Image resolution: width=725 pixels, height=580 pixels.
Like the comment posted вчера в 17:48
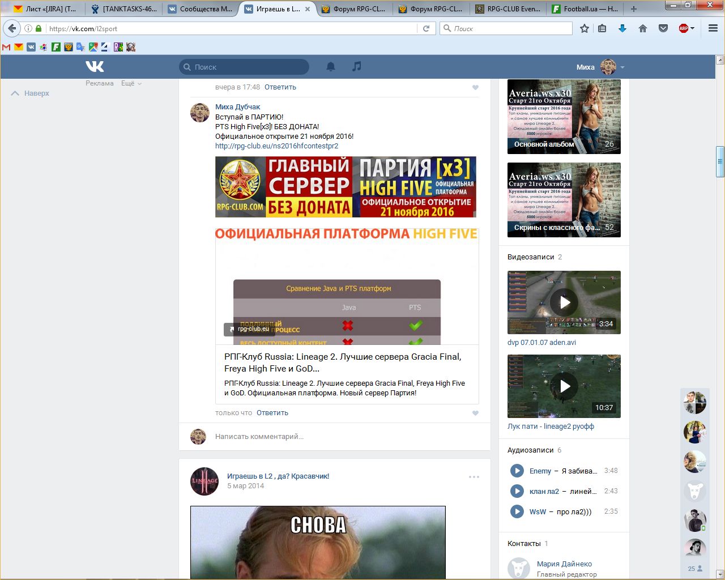(x=475, y=87)
